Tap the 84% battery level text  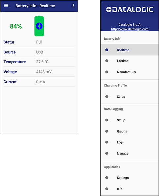pyautogui.click(x=16, y=26)
